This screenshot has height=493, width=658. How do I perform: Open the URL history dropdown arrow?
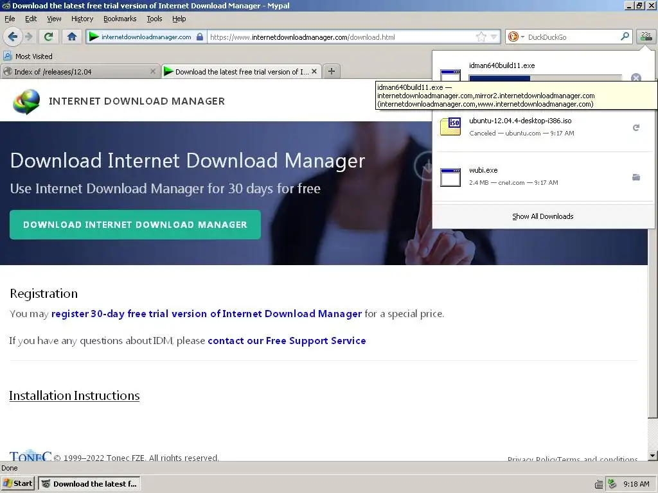point(494,37)
